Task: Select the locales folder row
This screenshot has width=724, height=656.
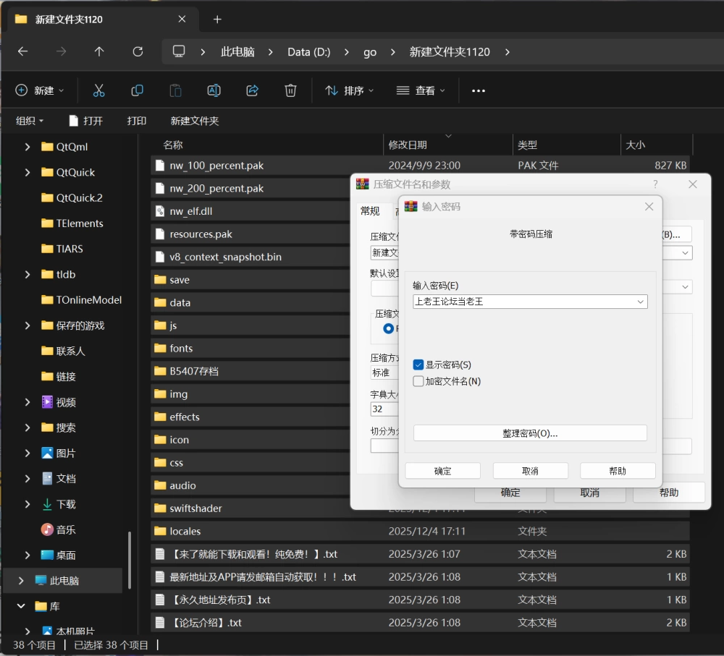Action: pyautogui.click(x=420, y=531)
